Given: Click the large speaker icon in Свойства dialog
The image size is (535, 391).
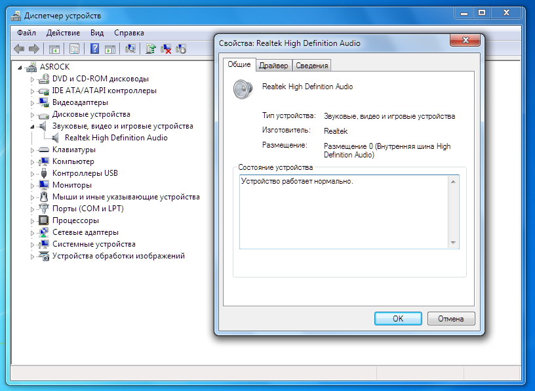Looking at the screenshot, I should [243, 89].
